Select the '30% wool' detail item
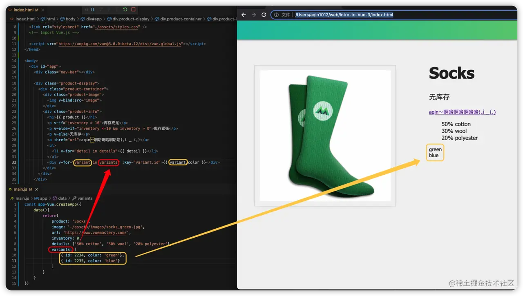Screen dimensions: 523x296 [x=454, y=131]
